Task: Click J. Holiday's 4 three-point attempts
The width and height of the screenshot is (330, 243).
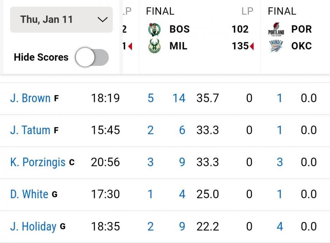Action: 280,227
